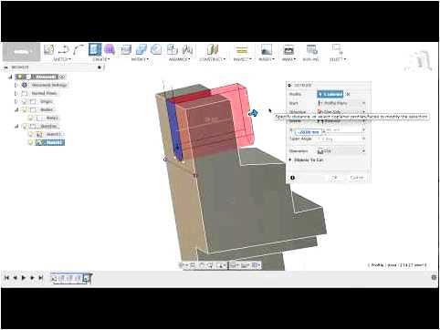This screenshot has height=330, width=440.
Task: Open the SKETCH menu
Action: [x=62, y=59]
